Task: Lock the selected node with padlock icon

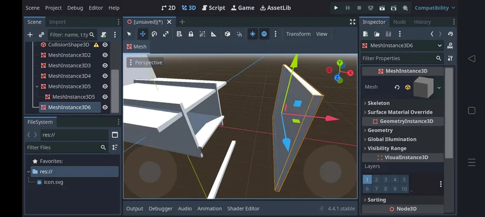Action: click(191, 34)
